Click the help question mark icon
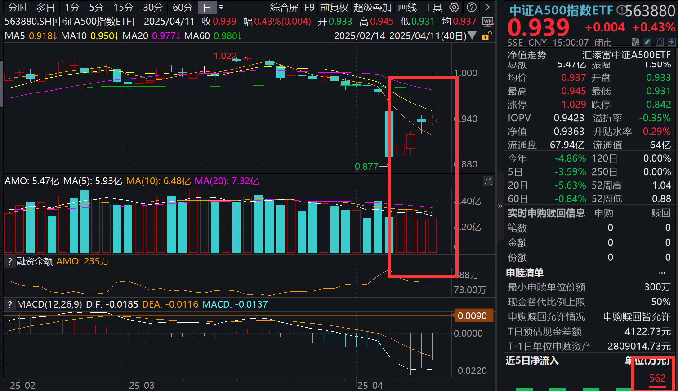This screenshot has height=391, width=678. click(x=471, y=7)
